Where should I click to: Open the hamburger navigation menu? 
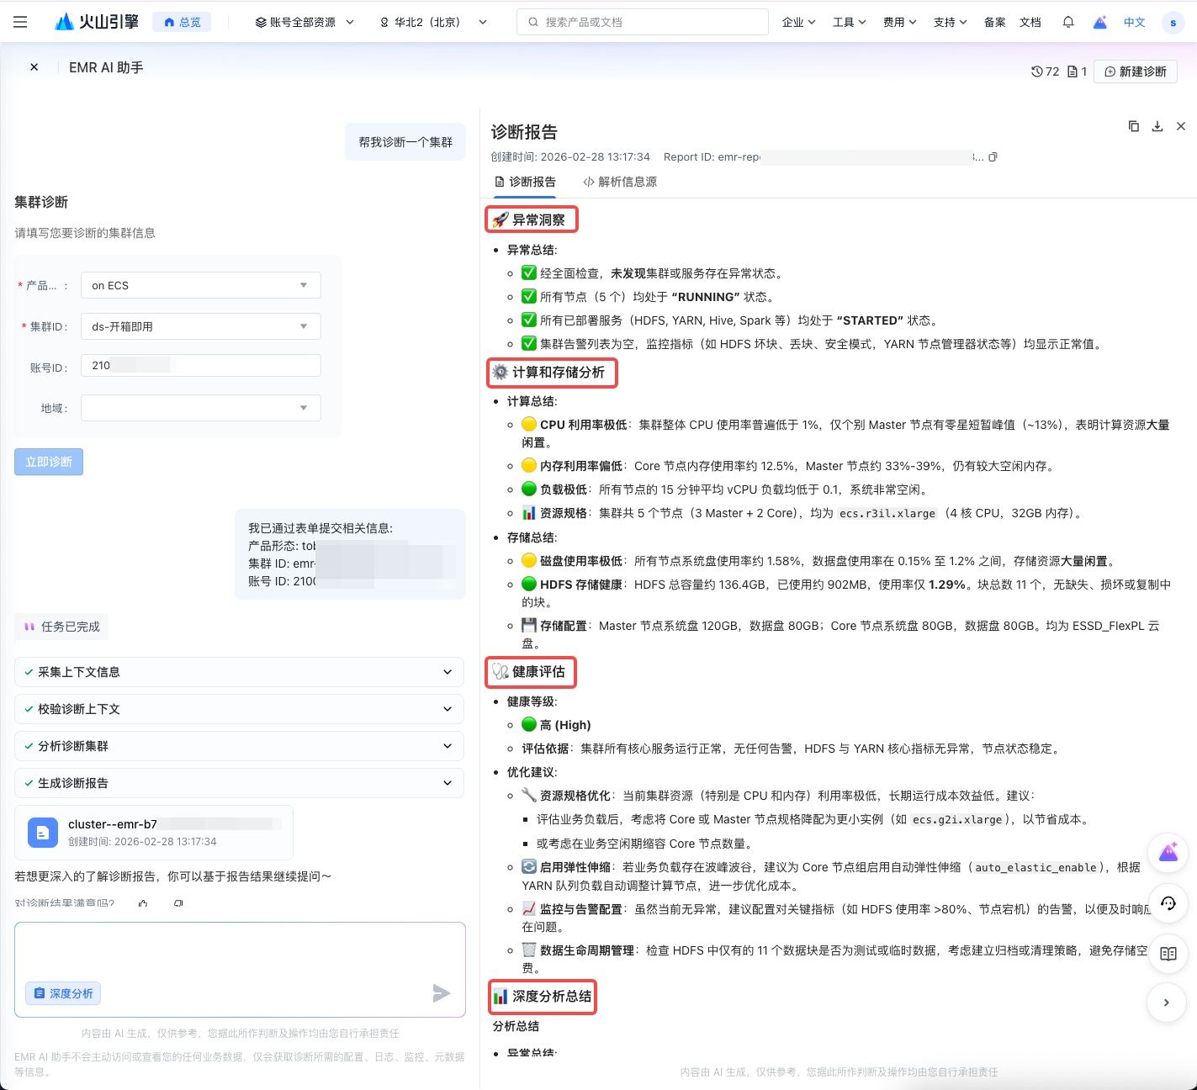[20, 22]
